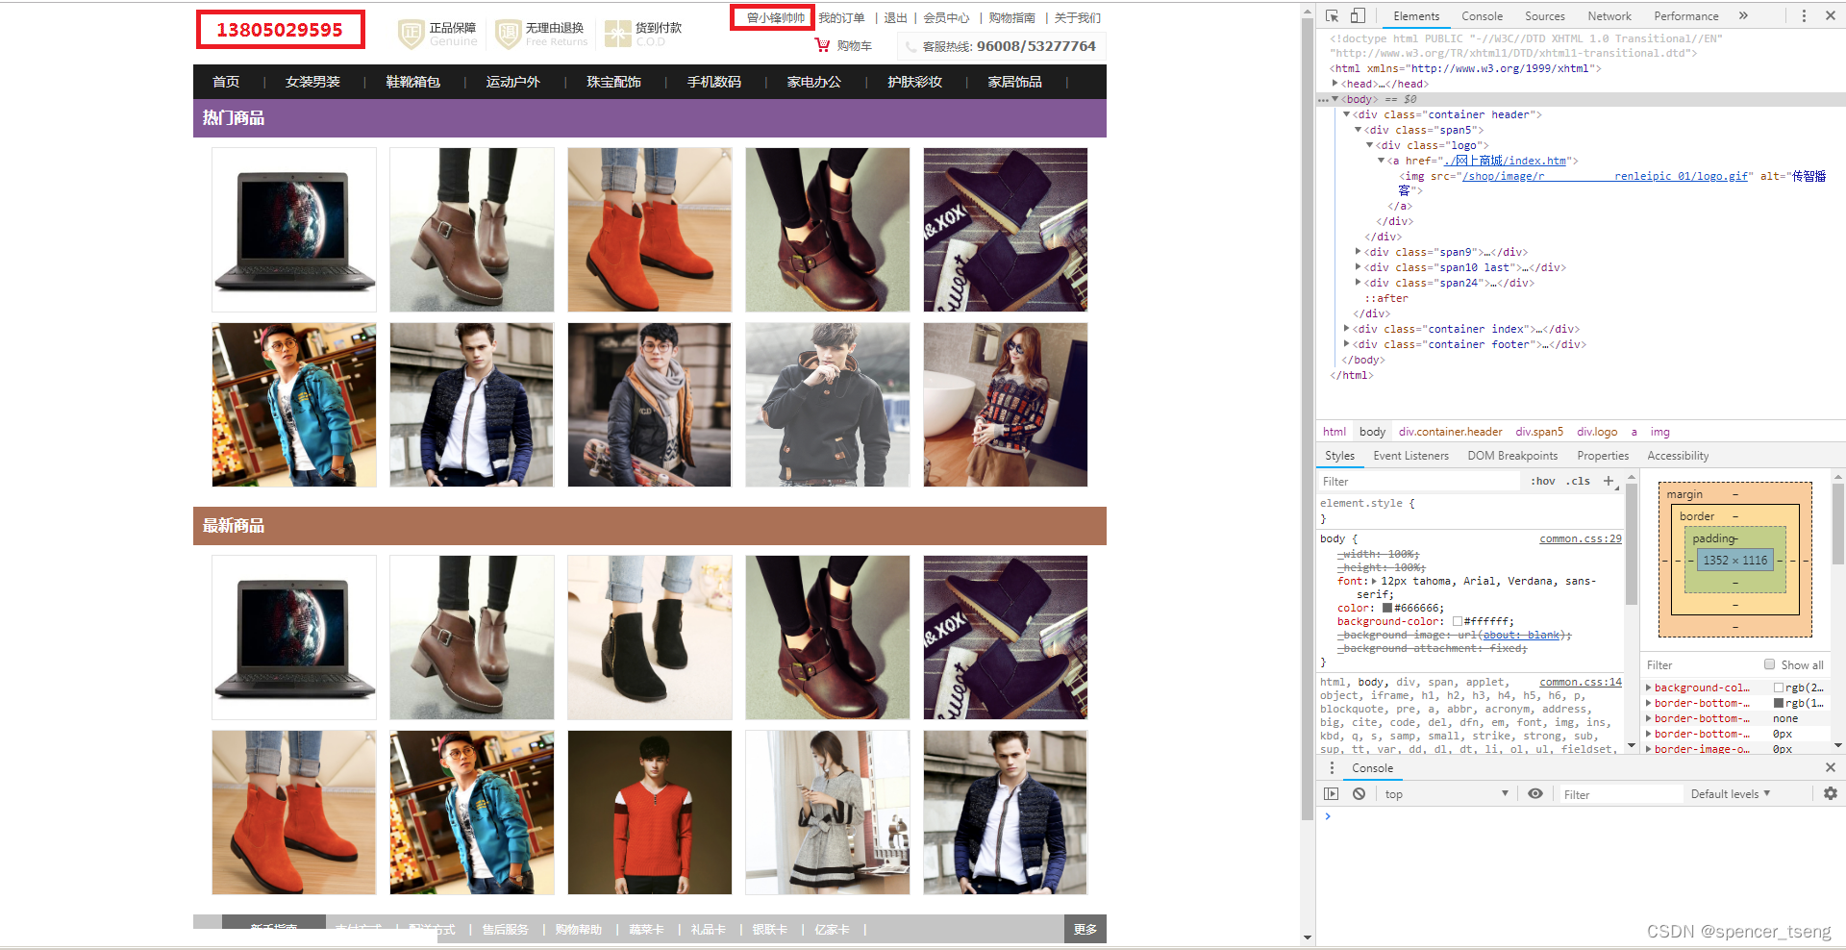Click the 正品保障 Genuine badge icon
1846x950 pixels.
[411, 32]
